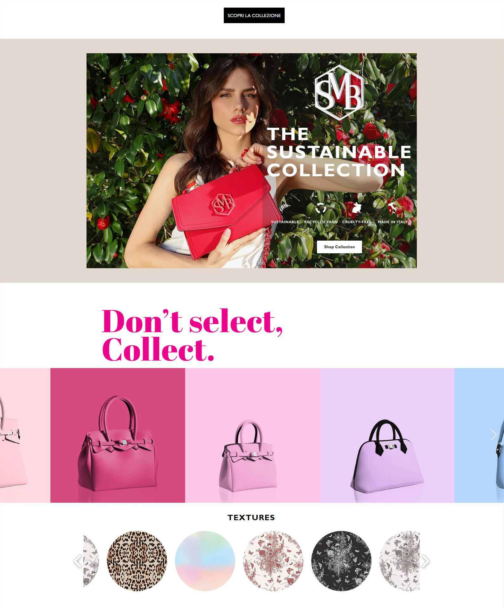Click the Sustainable Collection banner image

tap(251, 161)
